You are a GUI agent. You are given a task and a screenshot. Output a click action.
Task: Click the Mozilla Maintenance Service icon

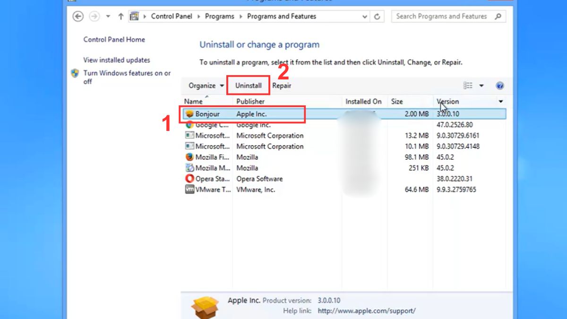tap(189, 168)
